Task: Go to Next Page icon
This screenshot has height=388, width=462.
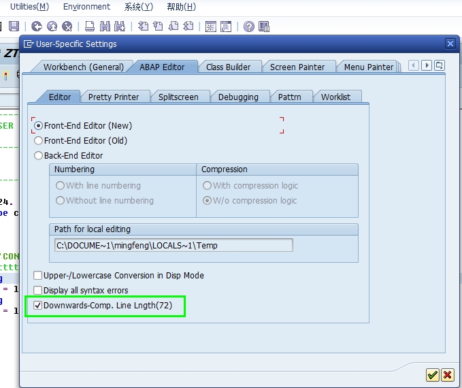Action: (174, 27)
